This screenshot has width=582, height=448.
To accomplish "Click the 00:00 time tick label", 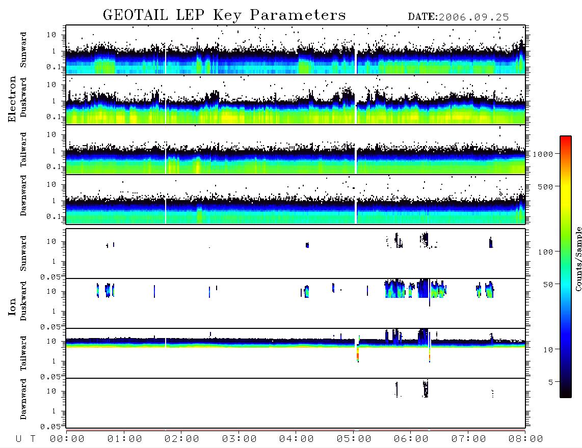I will [67, 439].
